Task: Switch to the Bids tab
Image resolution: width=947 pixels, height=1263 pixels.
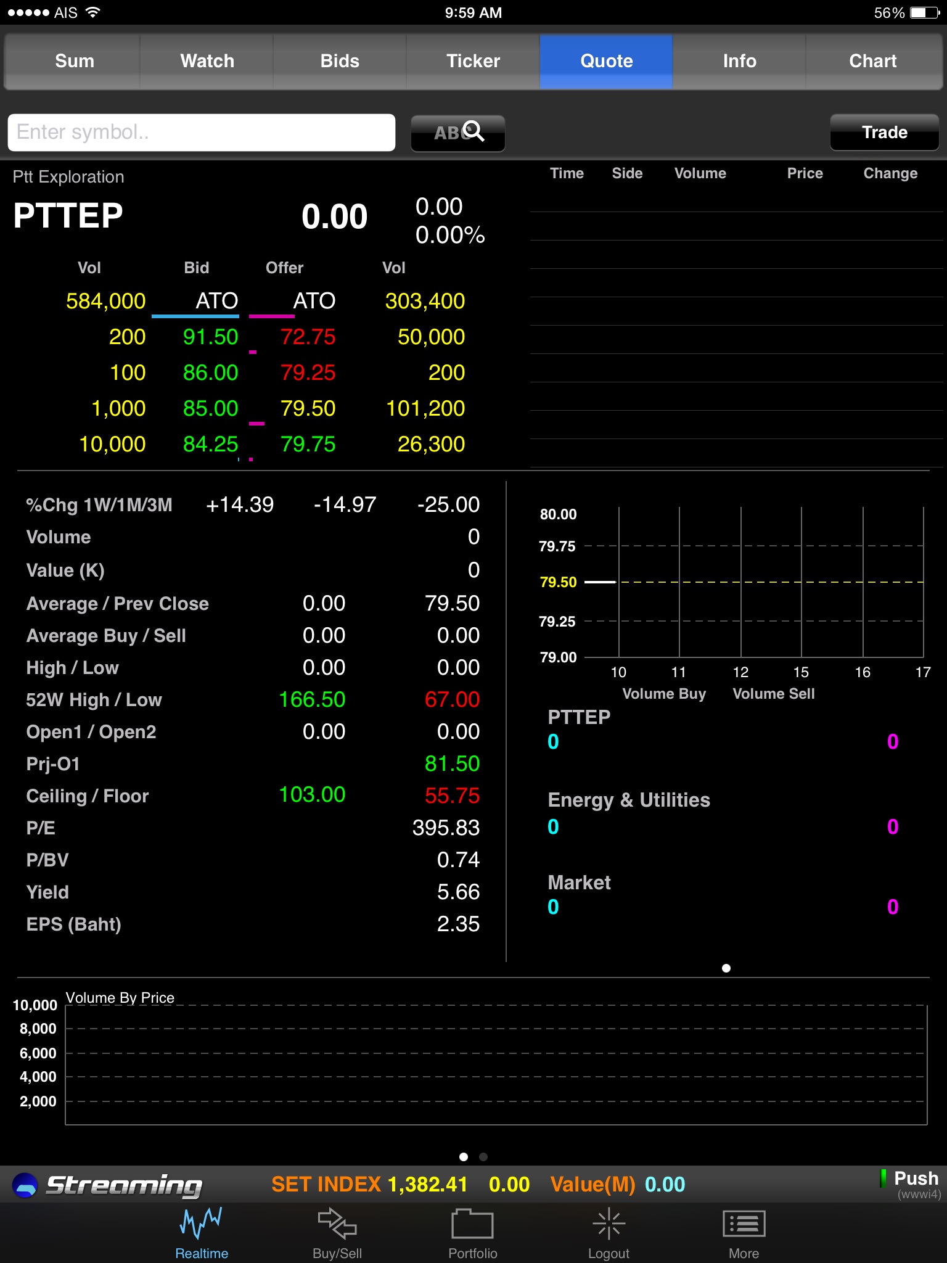Action: pyautogui.click(x=340, y=61)
